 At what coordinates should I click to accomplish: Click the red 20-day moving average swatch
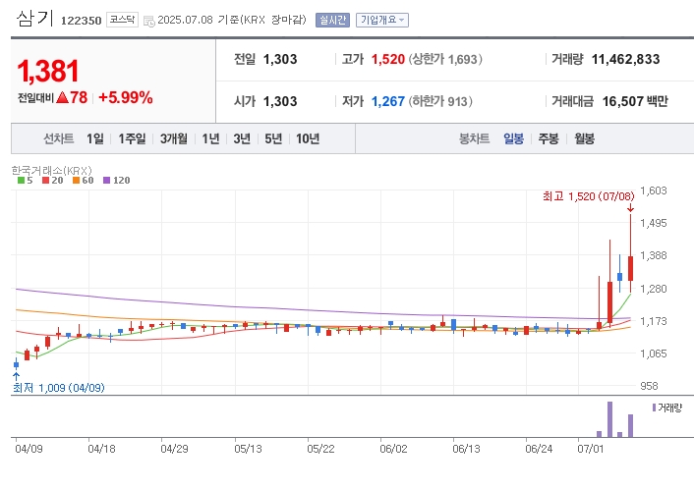point(45,181)
